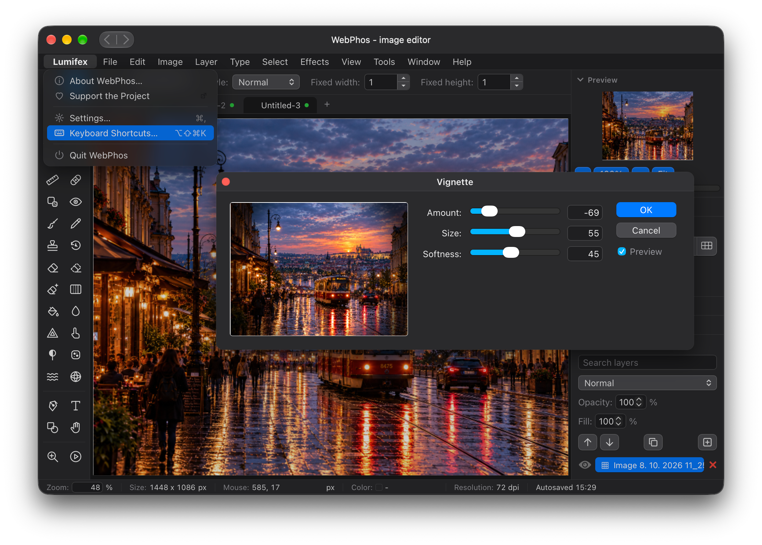Click the Search layers field
The height and width of the screenshot is (545, 762).
coord(647,363)
